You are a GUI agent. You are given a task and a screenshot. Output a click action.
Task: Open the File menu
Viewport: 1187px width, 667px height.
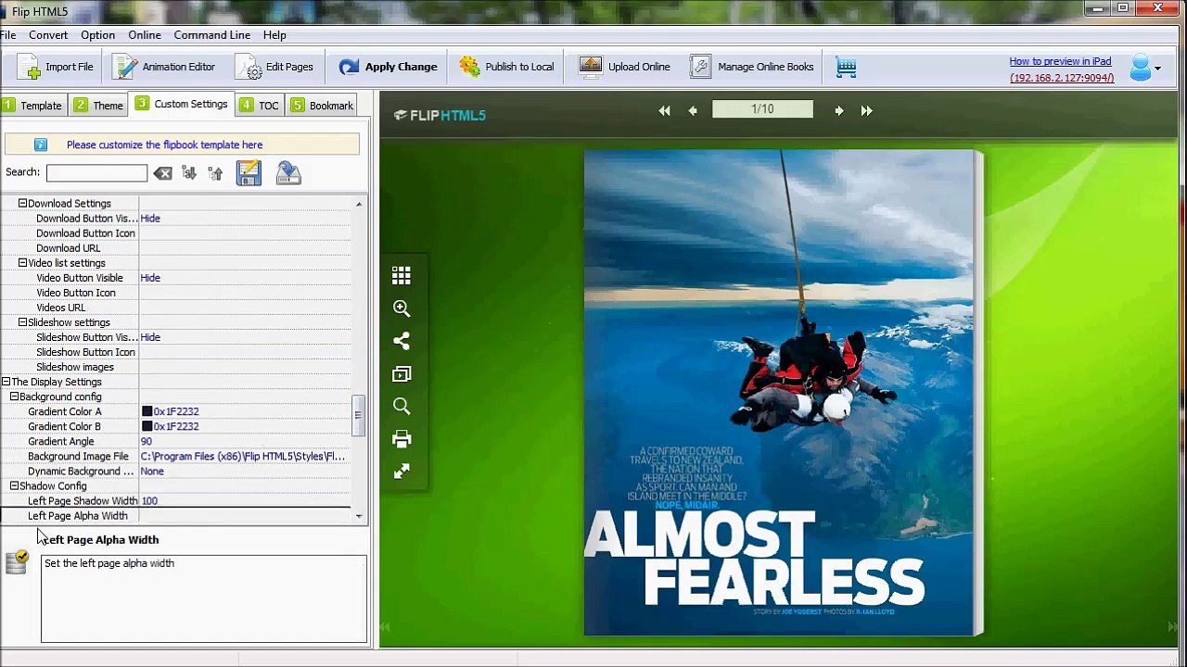[7, 35]
